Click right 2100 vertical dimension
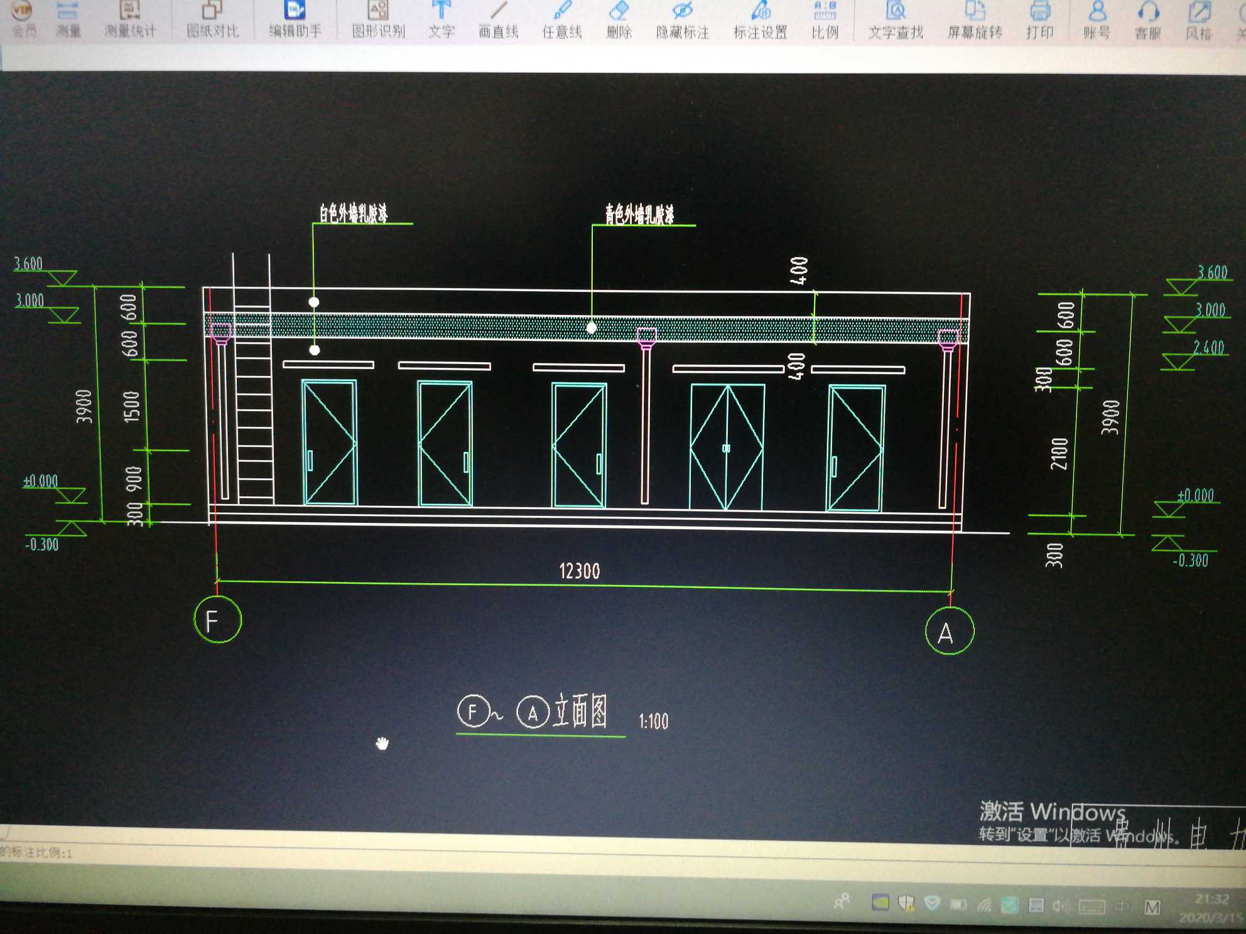This screenshot has width=1246, height=934. [x=1059, y=453]
